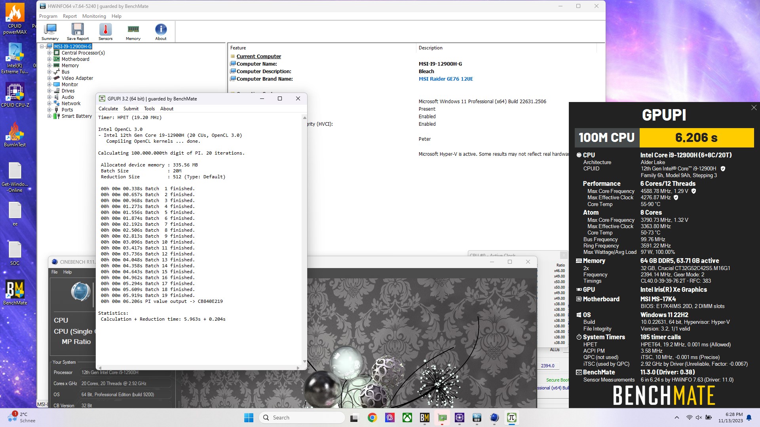Launch CPUID CPU-Z desktop icon
Image resolution: width=760 pixels, height=427 pixels.
[x=15, y=95]
